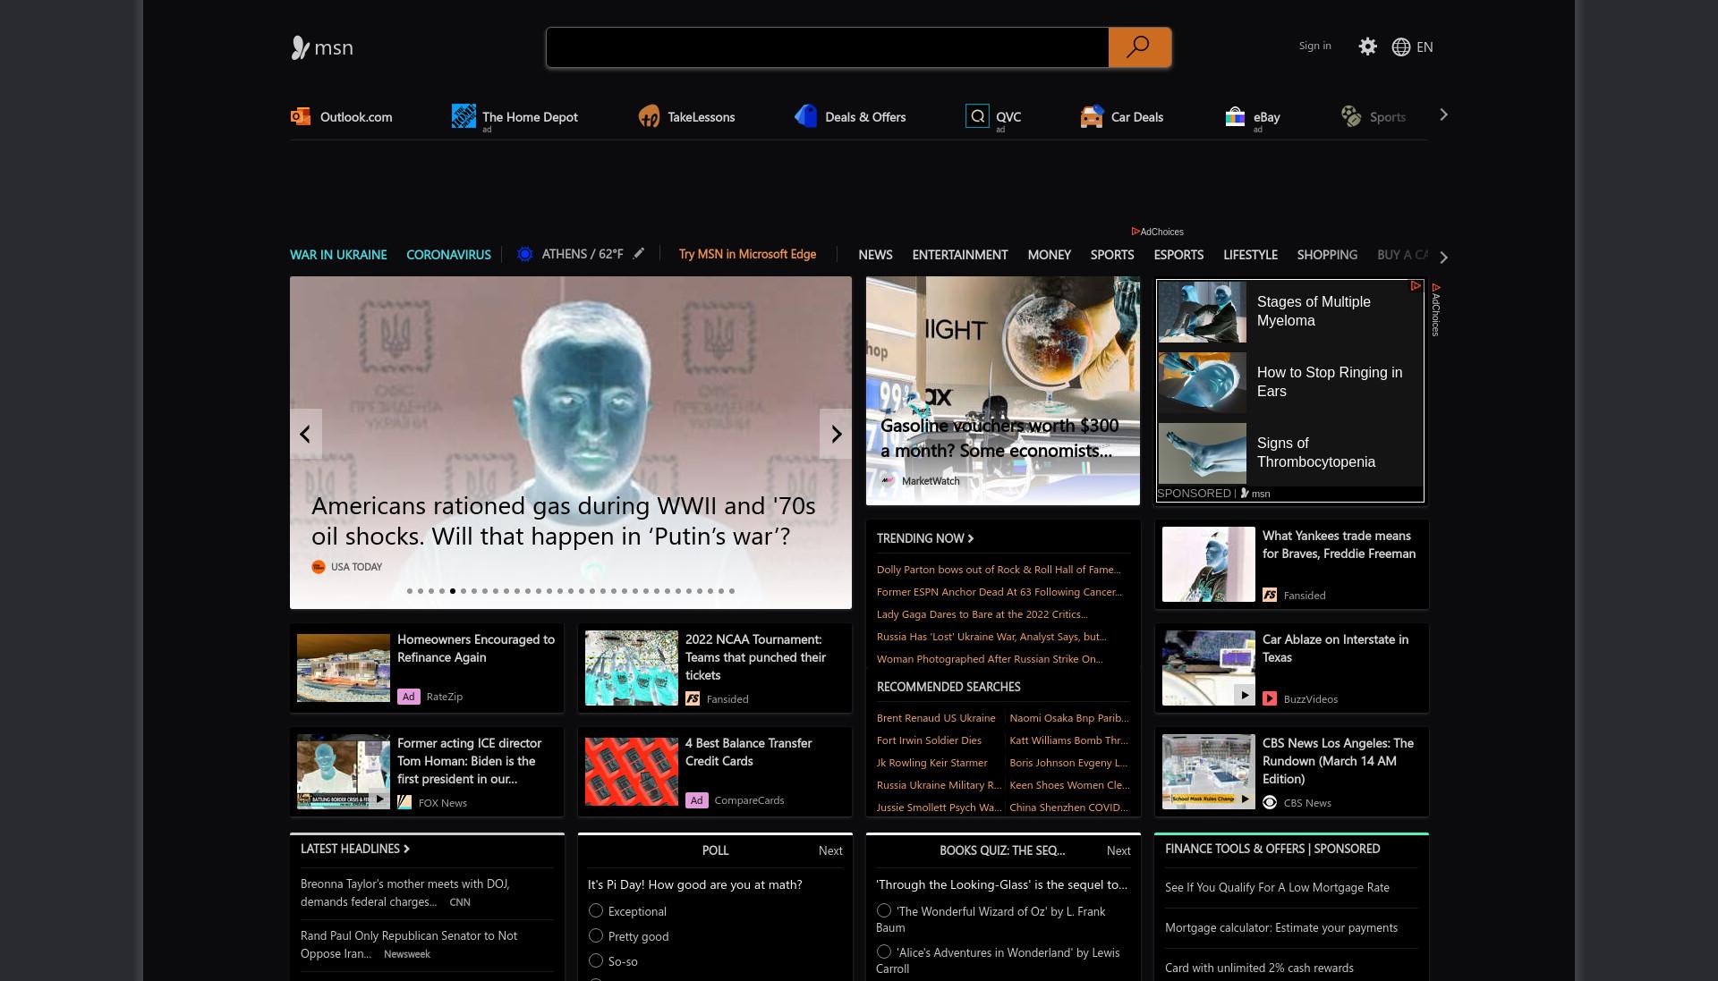Screen dimensions: 1718x981
Task: Select the first carousel dot indicator
Action: (x=410, y=591)
